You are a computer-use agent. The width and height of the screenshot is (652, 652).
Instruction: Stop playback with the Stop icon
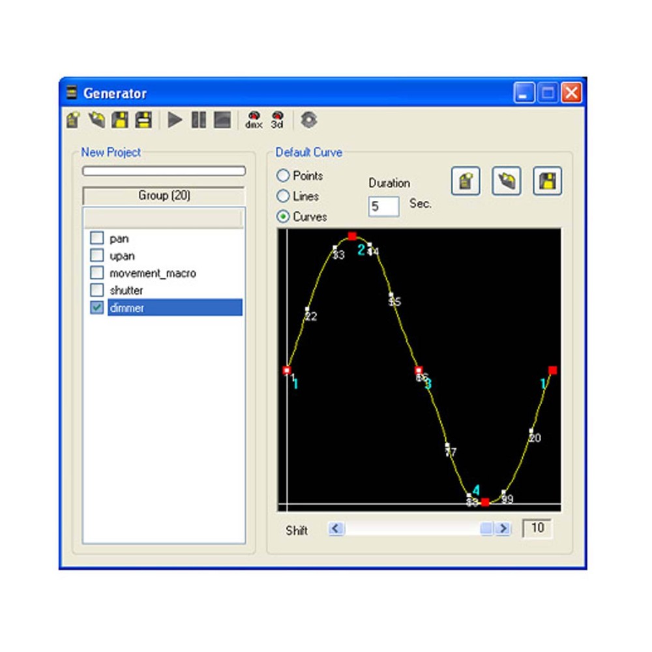pyautogui.click(x=222, y=119)
